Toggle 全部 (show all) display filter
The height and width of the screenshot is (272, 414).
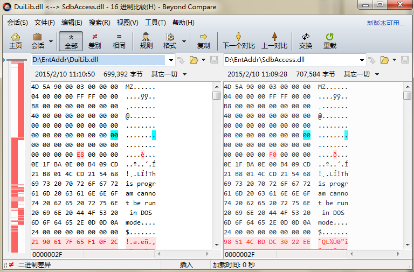click(x=71, y=41)
